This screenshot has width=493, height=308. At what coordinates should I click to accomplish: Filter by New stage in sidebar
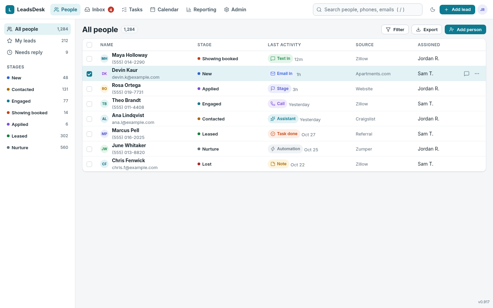[x=38, y=78]
